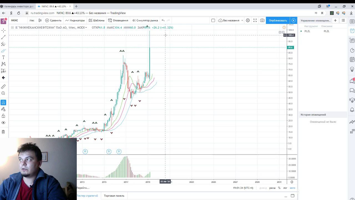
Task: Click the first dividend D marker
Action: 85,151
